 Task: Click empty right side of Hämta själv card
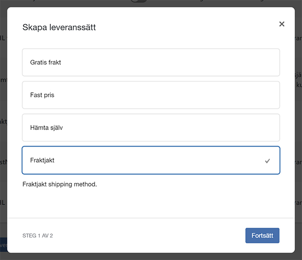tap(226, 127)
